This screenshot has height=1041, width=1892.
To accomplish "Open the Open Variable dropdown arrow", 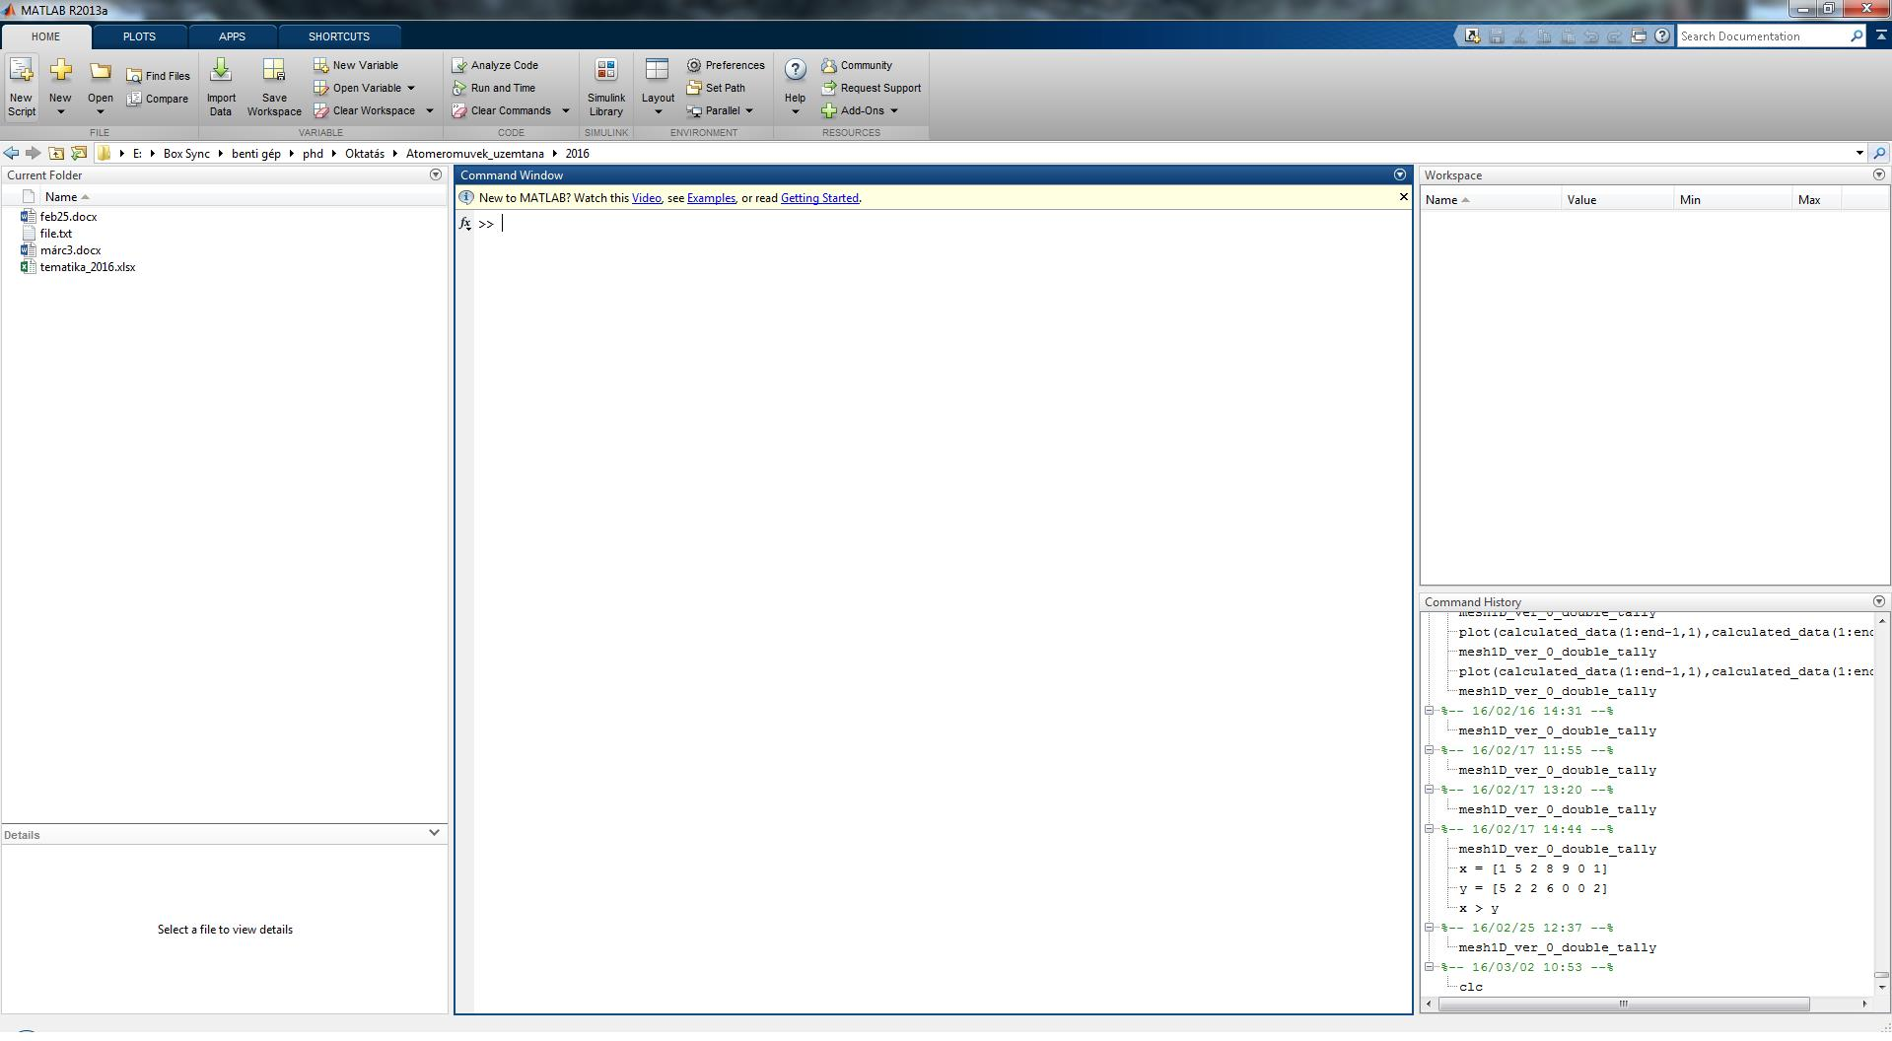I will point(411,88).
